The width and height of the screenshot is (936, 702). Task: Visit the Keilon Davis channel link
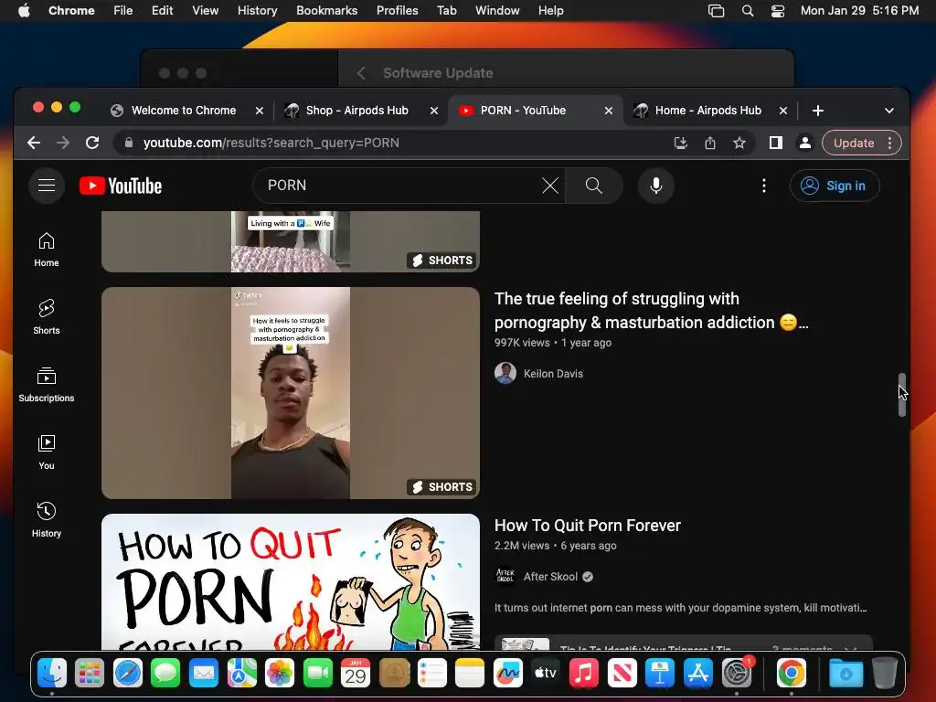point(553,374)
